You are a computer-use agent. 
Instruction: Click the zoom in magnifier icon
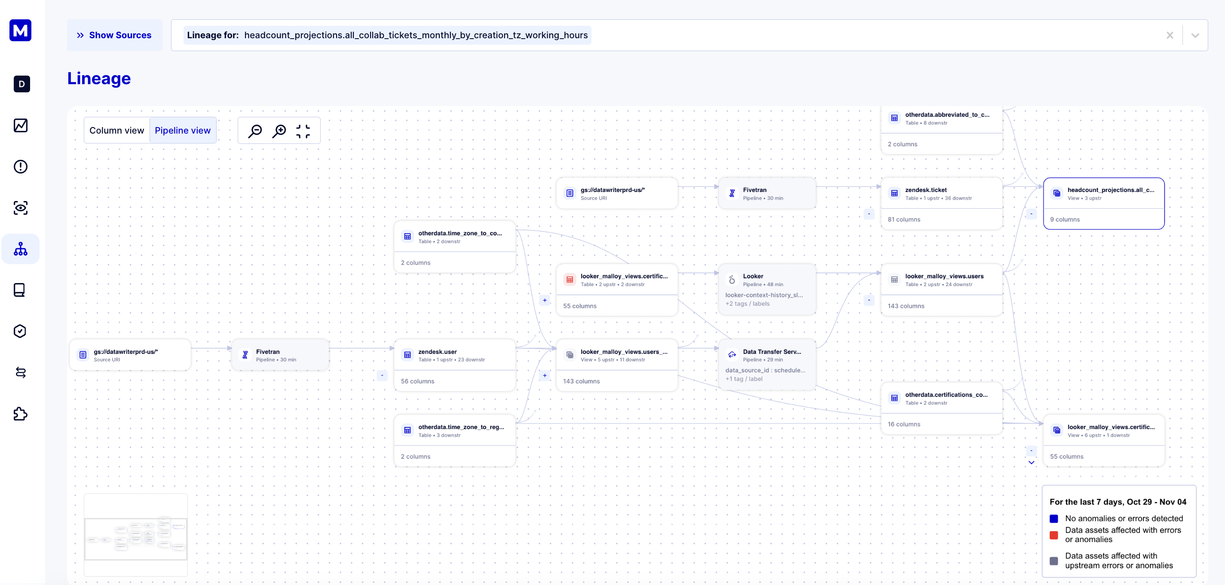[279, 131]
